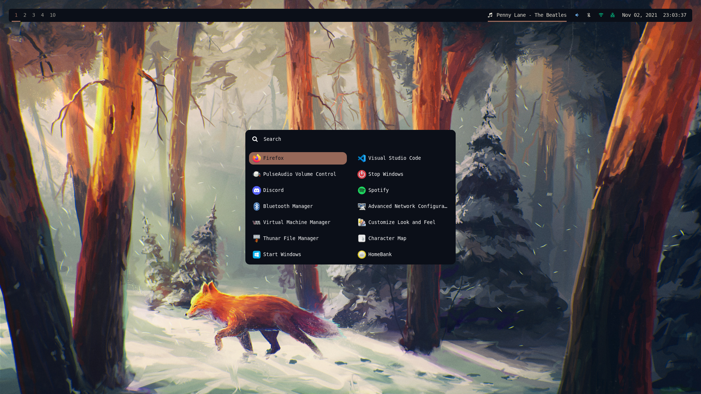The width and height of the screenshot is (701, 394).
Task: Select PulseAudio Volume Control entry
Action: tap(299, 174)
